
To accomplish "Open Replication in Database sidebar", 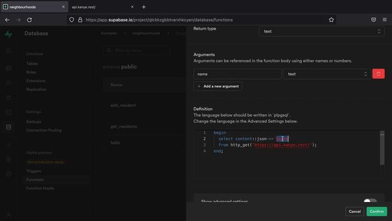I will point(36,90).
